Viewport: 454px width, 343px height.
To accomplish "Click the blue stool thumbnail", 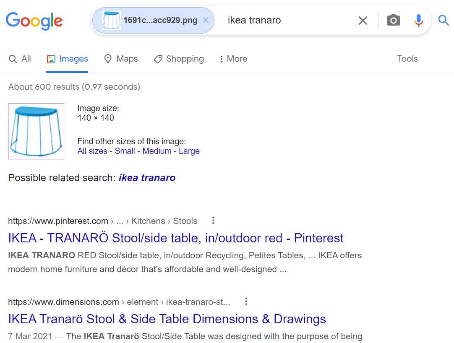I will coord(36,131).
